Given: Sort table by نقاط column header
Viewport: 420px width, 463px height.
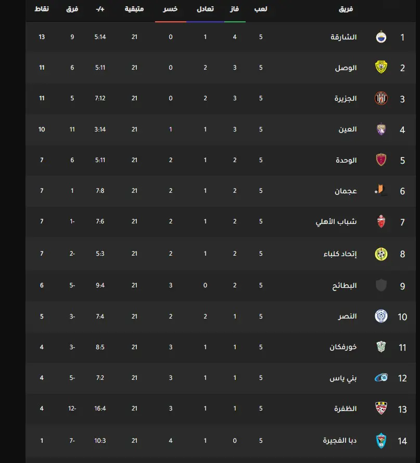Looking at the screenshot, I should tap(42, 9).
